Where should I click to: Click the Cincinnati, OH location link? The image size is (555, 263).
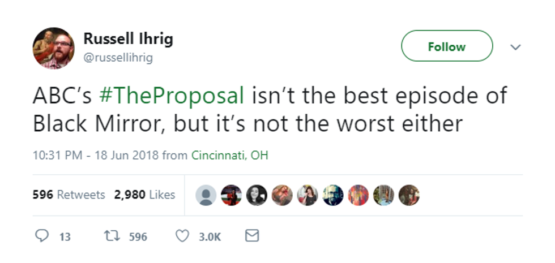[x=229, y=156]
